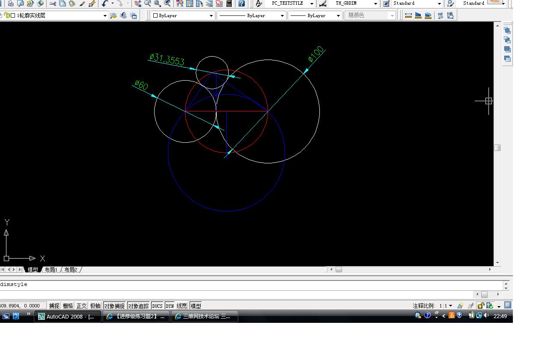This screenshot has height=343, width=548.
Task: Open Layer States Manager icon
Action: [x=134, y=15]
